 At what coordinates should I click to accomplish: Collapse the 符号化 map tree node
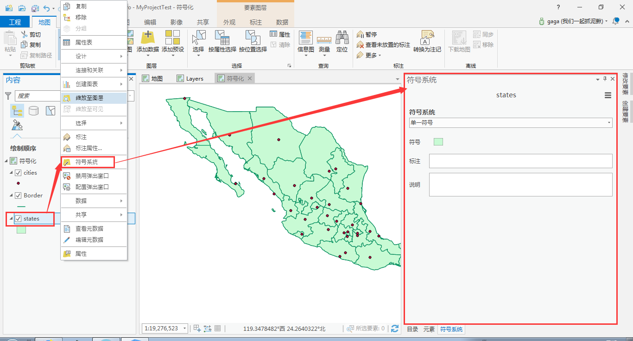coord(6,161)
